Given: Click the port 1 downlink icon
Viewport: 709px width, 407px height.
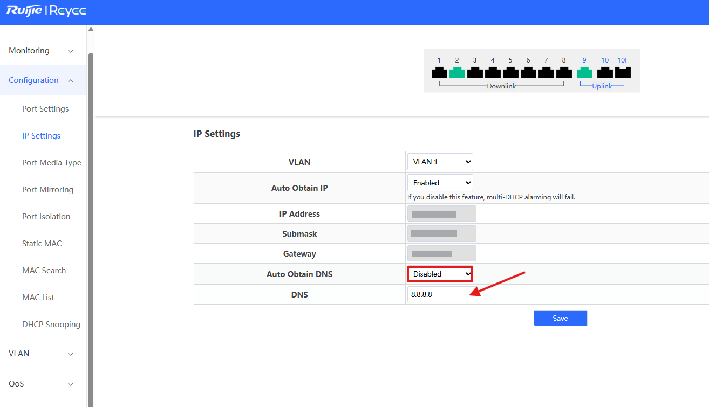Looking at the screenshot, I should tap(439, 72).
